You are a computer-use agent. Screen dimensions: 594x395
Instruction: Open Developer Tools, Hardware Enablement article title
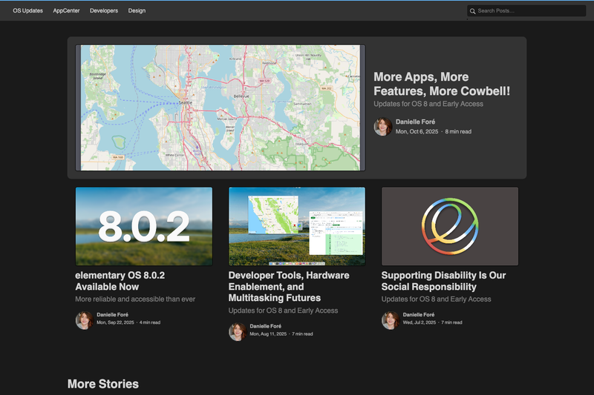[289, 287]
